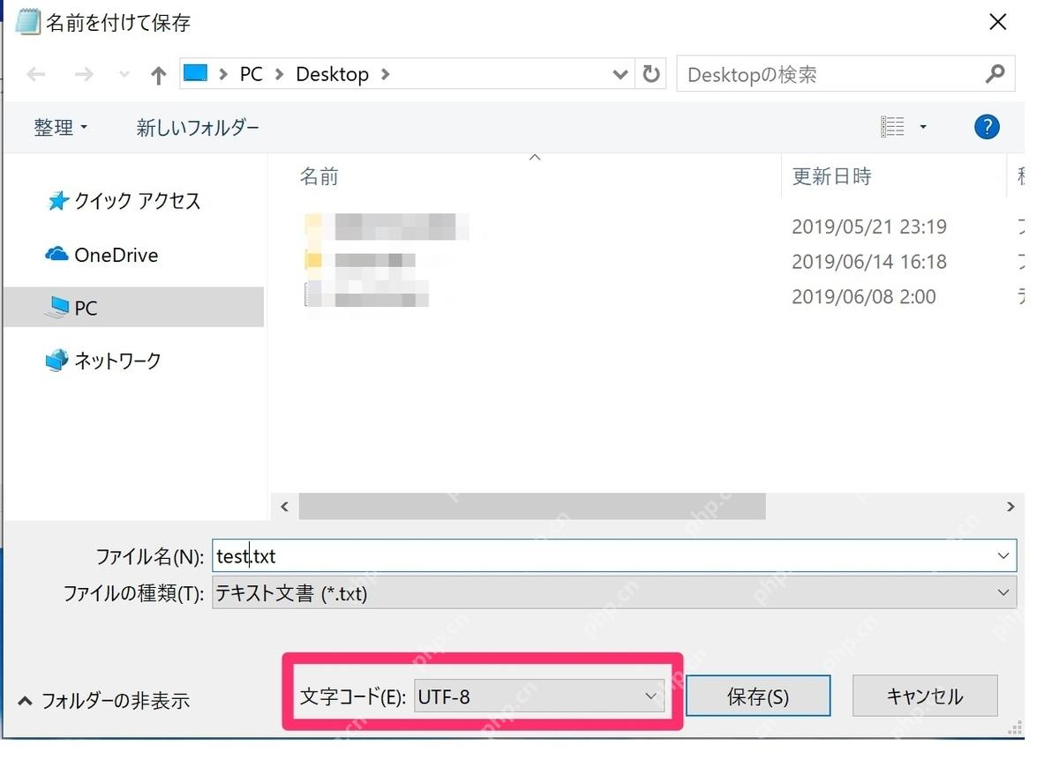The width and height of the screenshot is (1059, 774).
Task: Refresh the Desktop folder view
Action: point(651,75)
